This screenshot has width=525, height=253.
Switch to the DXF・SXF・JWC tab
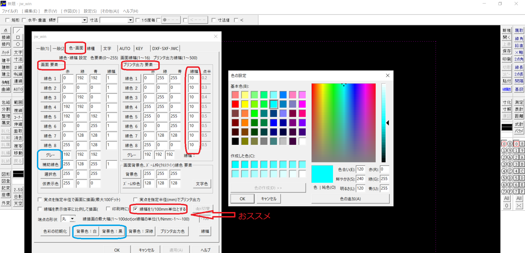click(165, 48)
